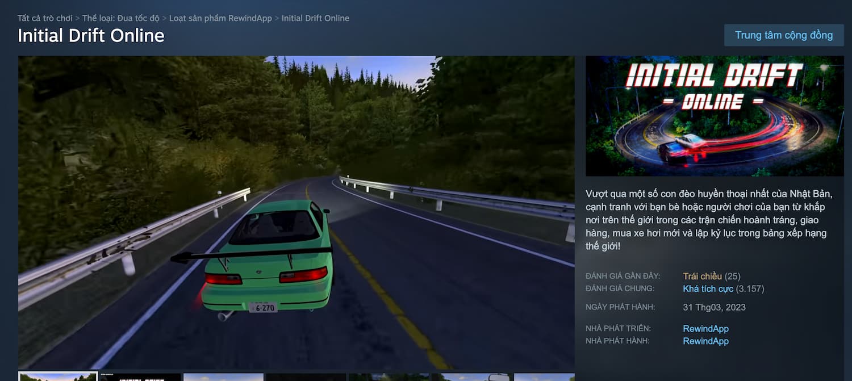Viewport: 852px width, 381px height.
Task: Click the ĐÁNH GIÁ CHUNG label
Action: pyautogui.click(x=620, y=288)
